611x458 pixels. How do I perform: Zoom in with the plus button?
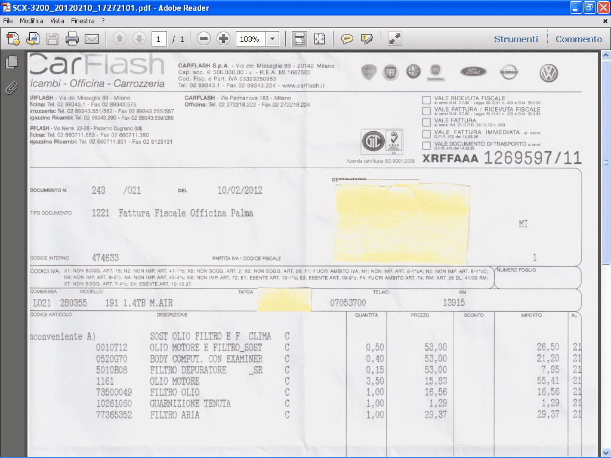tap(223, 39)
